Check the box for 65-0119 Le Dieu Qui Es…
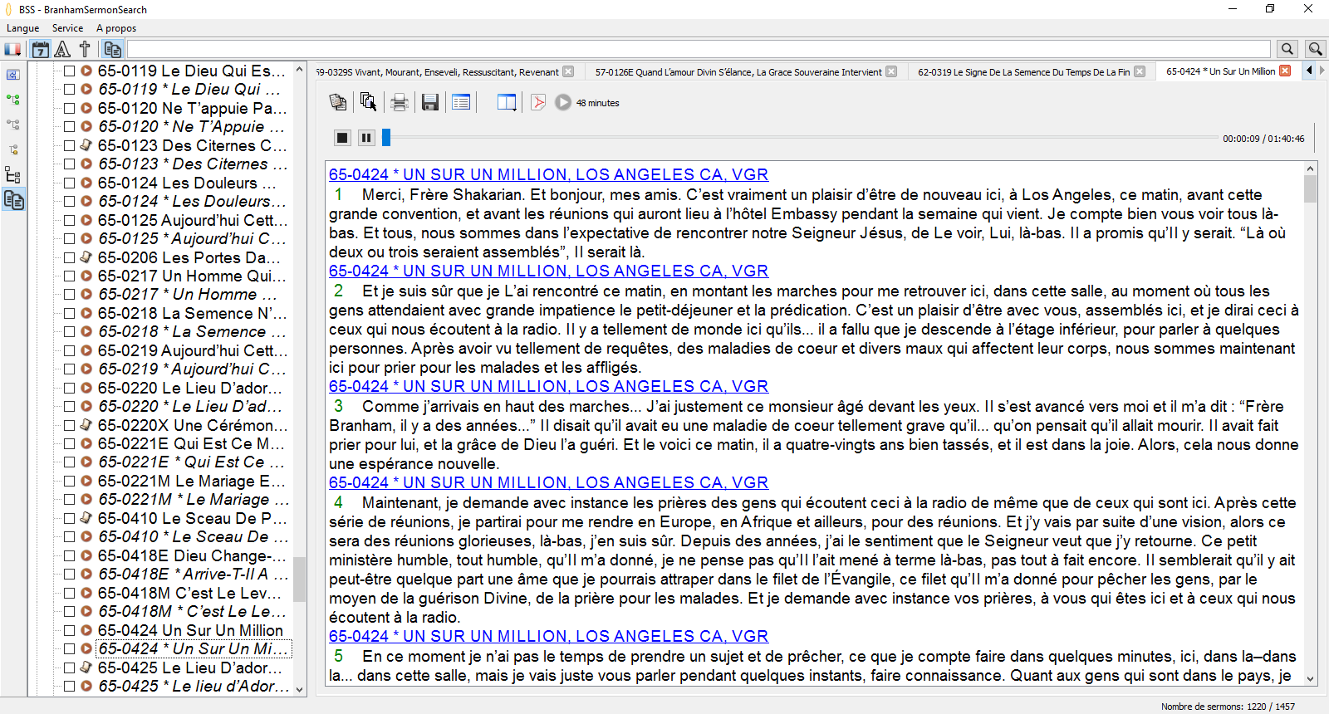 70,71
